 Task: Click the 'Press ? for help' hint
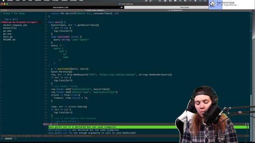click(x=14, y=14)
